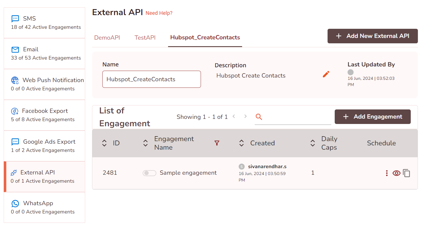The width and height of the screenshot is (435, 228).
Task: Open the Need Help? link
Action: coord(159,13)
